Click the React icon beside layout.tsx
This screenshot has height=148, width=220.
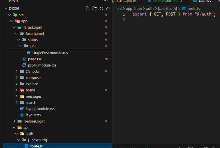coord(22,115)
